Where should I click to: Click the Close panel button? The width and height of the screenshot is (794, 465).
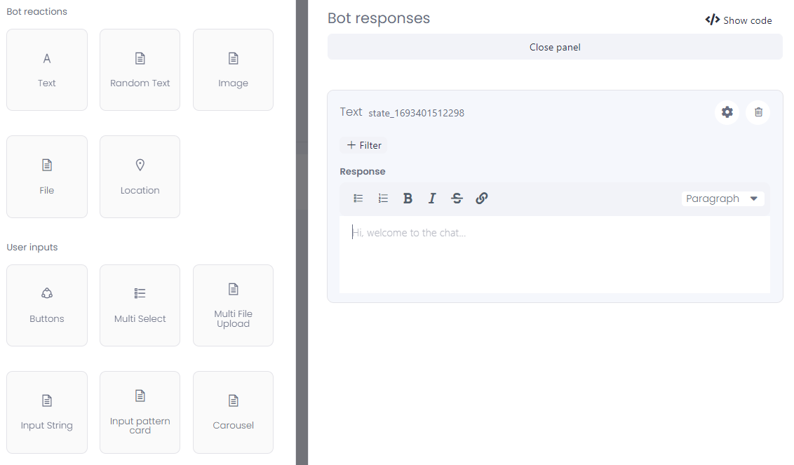pos(555,47)
